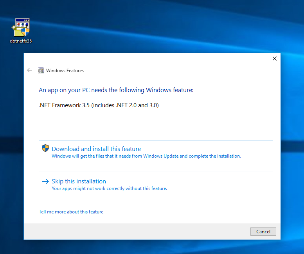Click the .NET Framework 3.5 feature text
Screen dimensions: 304x254
(99, 105)
